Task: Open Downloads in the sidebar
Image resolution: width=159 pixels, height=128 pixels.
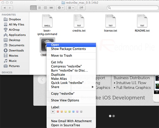Action: tap(14, 51)
